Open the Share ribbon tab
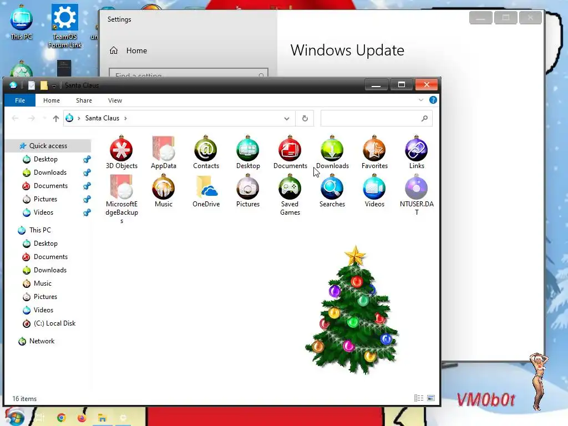Image resolution: width=568 pixels, height=426 pixels. (84, 100)
